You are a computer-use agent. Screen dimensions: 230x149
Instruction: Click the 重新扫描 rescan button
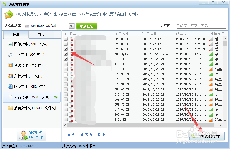(87, 26)
